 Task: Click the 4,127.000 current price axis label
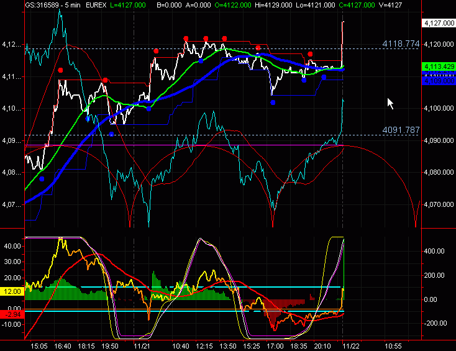point(438,23)
